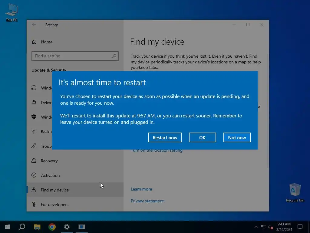Click the network tray icon
Viewport: 310px width, 233px height.
pos(264,227)
